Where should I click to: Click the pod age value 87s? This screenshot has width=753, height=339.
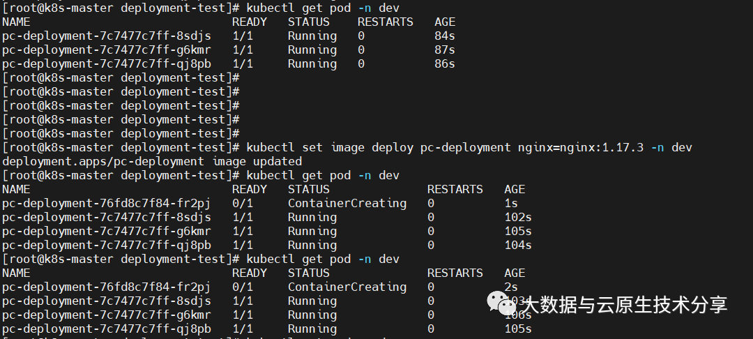[x=444, y=50]
